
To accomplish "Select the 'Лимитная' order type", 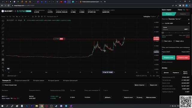I will tap(165, 19).
